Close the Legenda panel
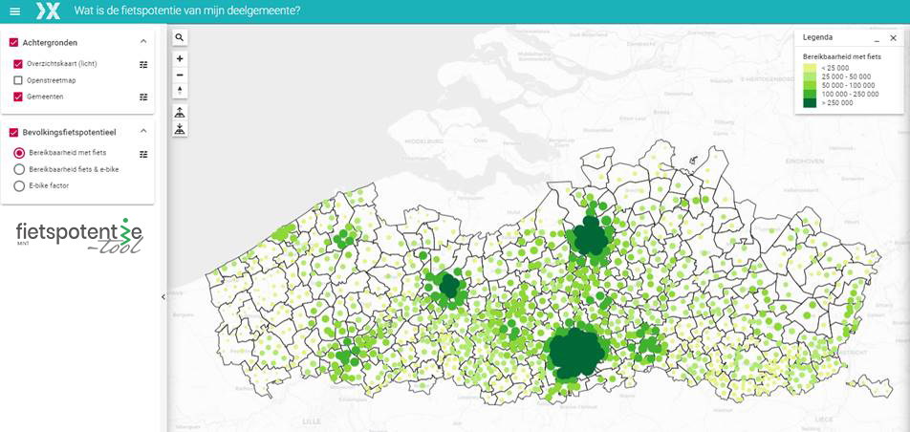This screenshot has height=432, width=910. (x=893, y=37)
